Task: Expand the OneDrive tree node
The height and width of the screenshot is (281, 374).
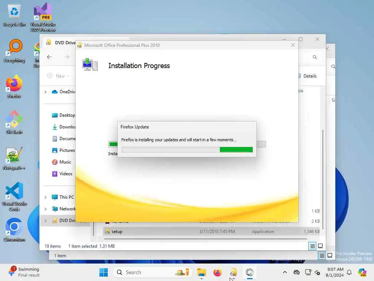Action: [x=46, y=92]
